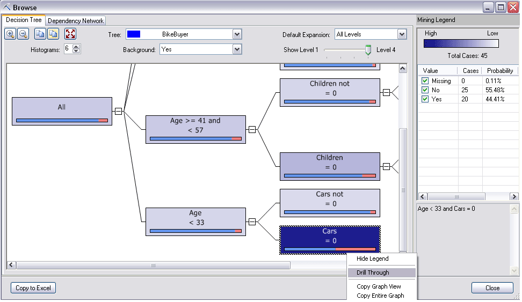Viewport: 522px width, 302px height.
Task: Uncheck the No value checkbox
Action: (425, 90)
